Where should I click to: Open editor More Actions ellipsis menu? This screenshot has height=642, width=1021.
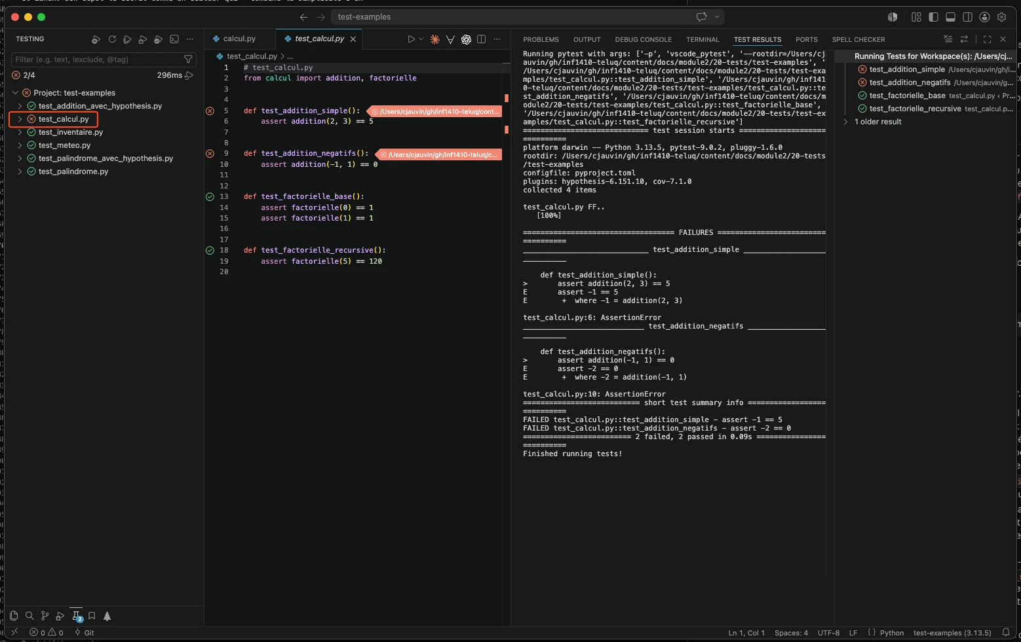tap(497, 39)
